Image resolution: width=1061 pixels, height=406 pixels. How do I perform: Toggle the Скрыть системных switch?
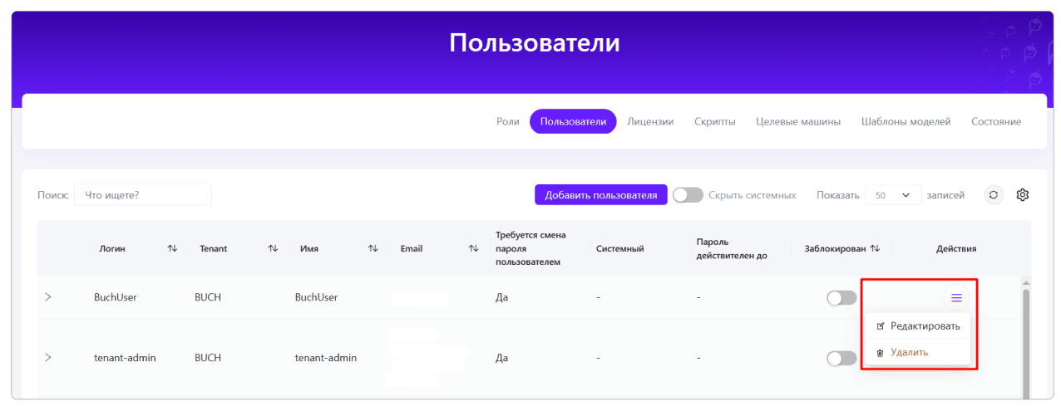(x=688, y=195)
